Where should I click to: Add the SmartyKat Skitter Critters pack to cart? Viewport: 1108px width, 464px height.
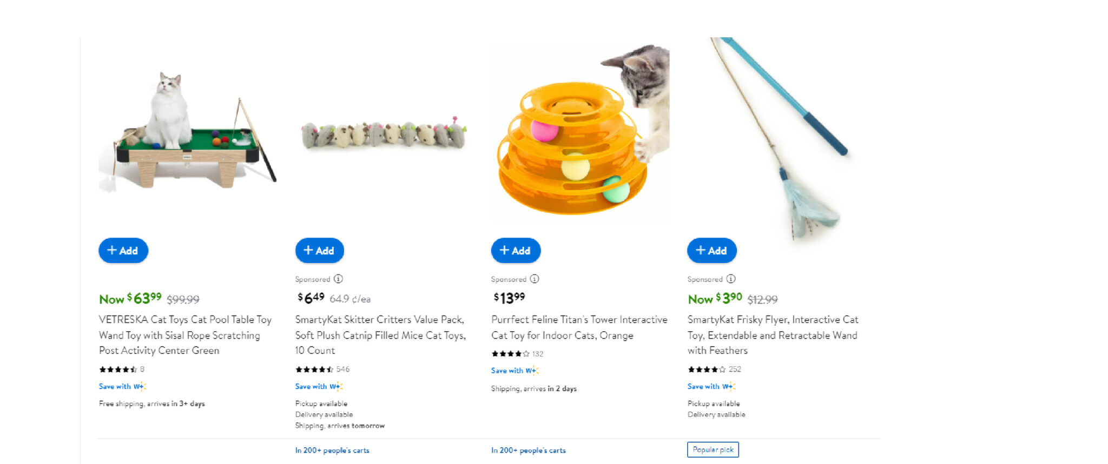coord(320,251)
